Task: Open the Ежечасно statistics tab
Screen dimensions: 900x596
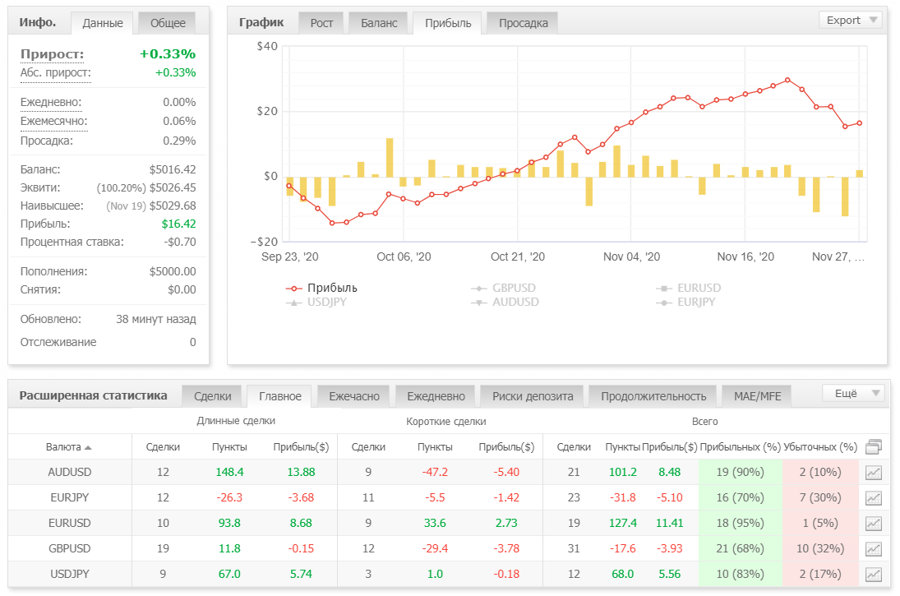Action: tap(354, 396)
